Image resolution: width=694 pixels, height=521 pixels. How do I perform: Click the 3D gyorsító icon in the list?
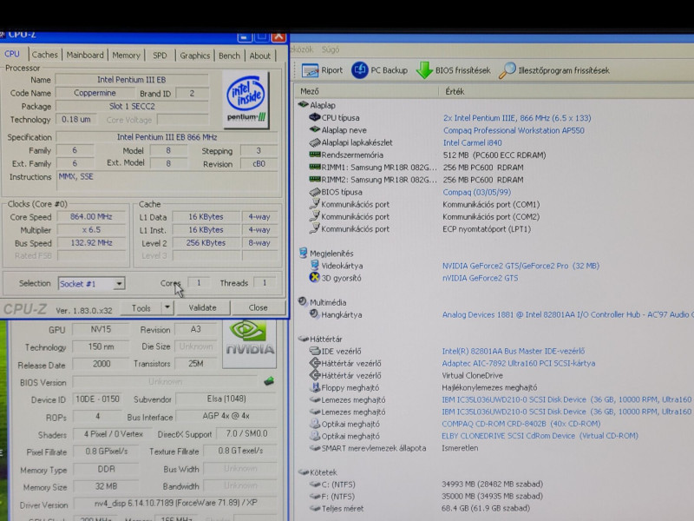315,278
